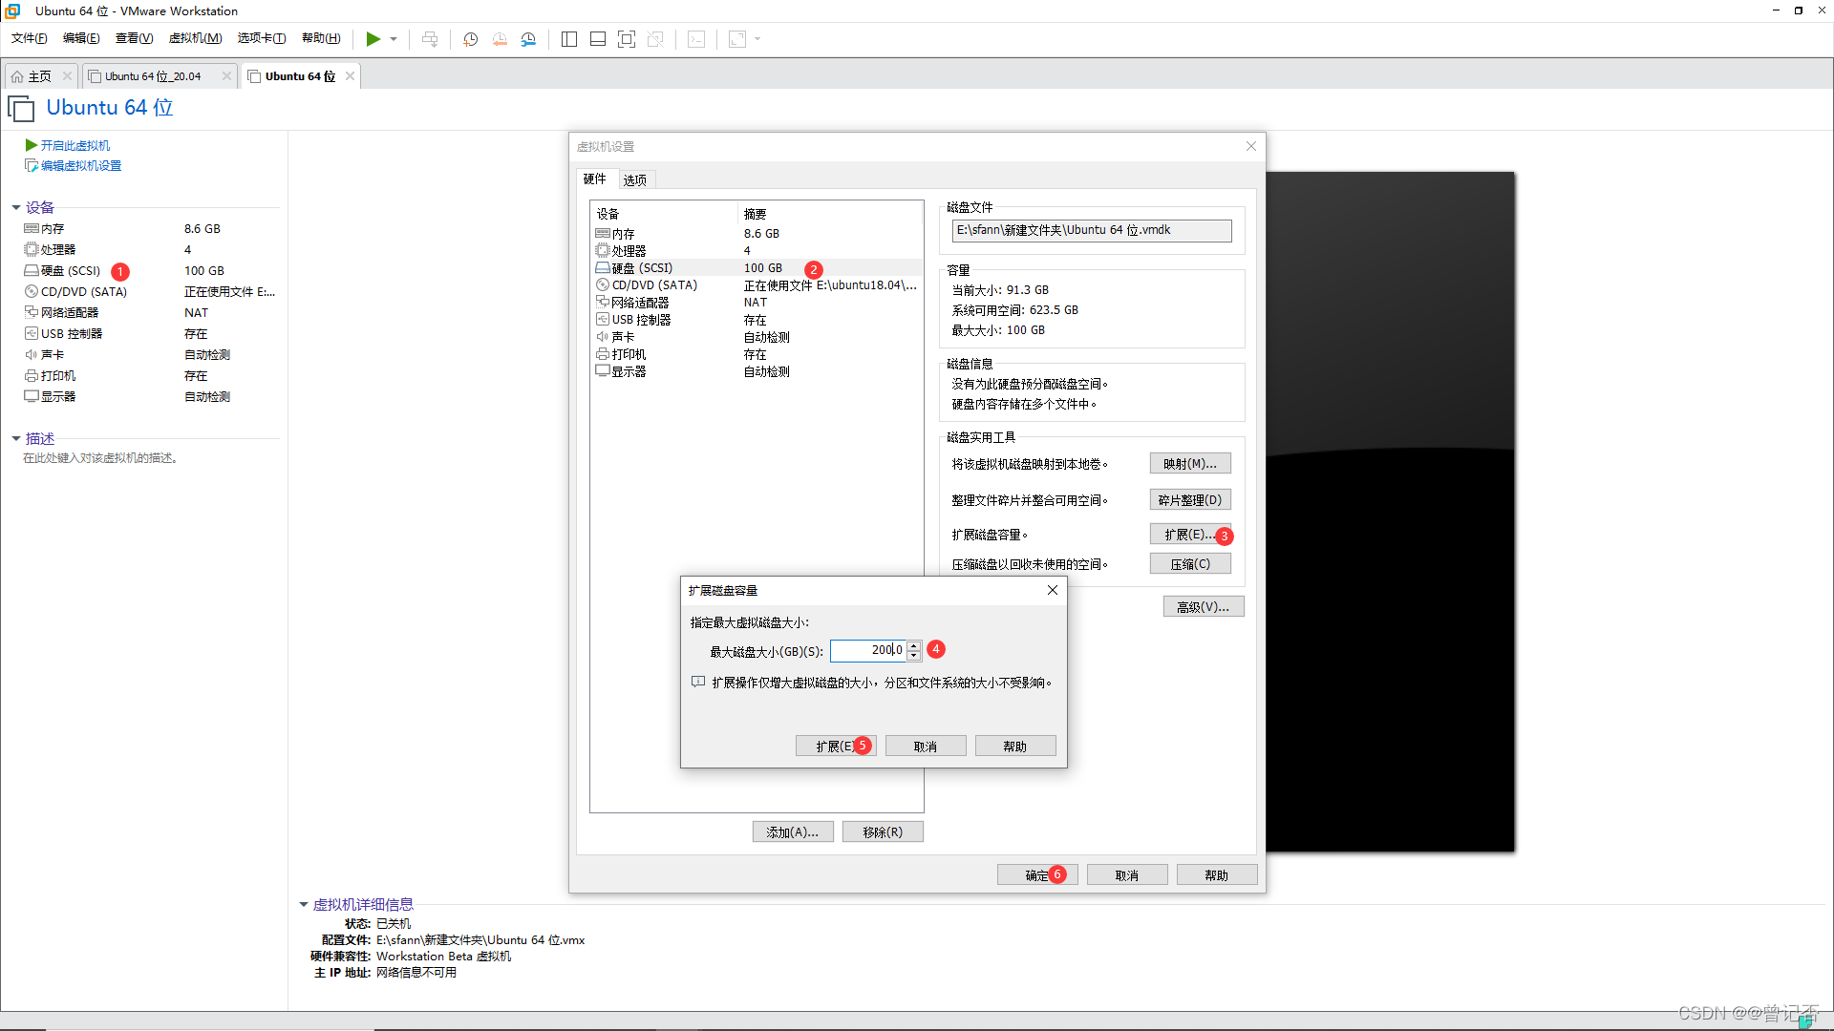Click the 碎片整理(D) defragment button

1189,499
